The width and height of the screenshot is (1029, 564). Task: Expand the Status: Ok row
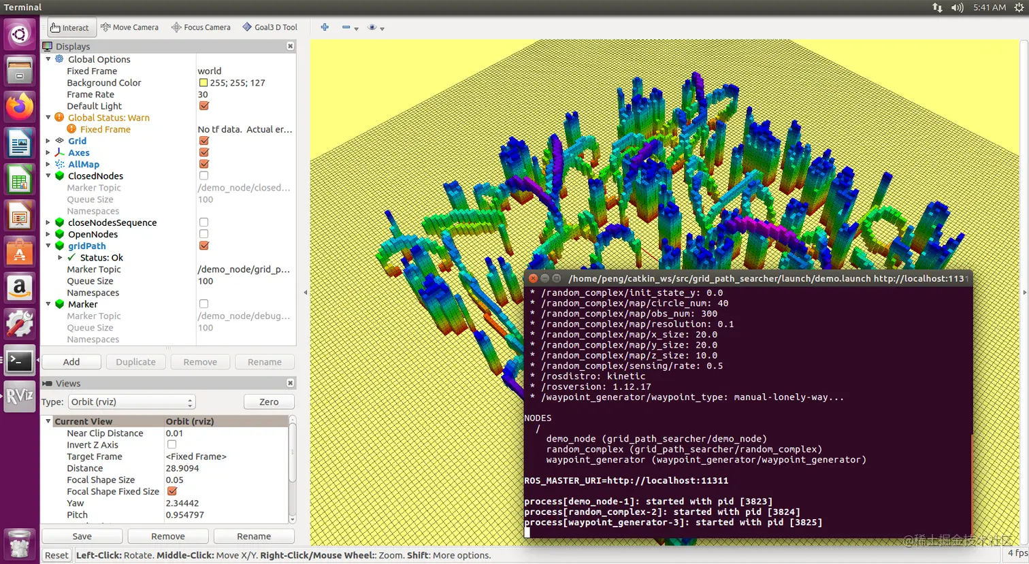tap(60, 257)
